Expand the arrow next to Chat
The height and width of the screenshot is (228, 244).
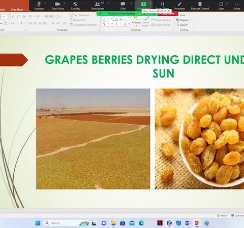tap(131, 3)
